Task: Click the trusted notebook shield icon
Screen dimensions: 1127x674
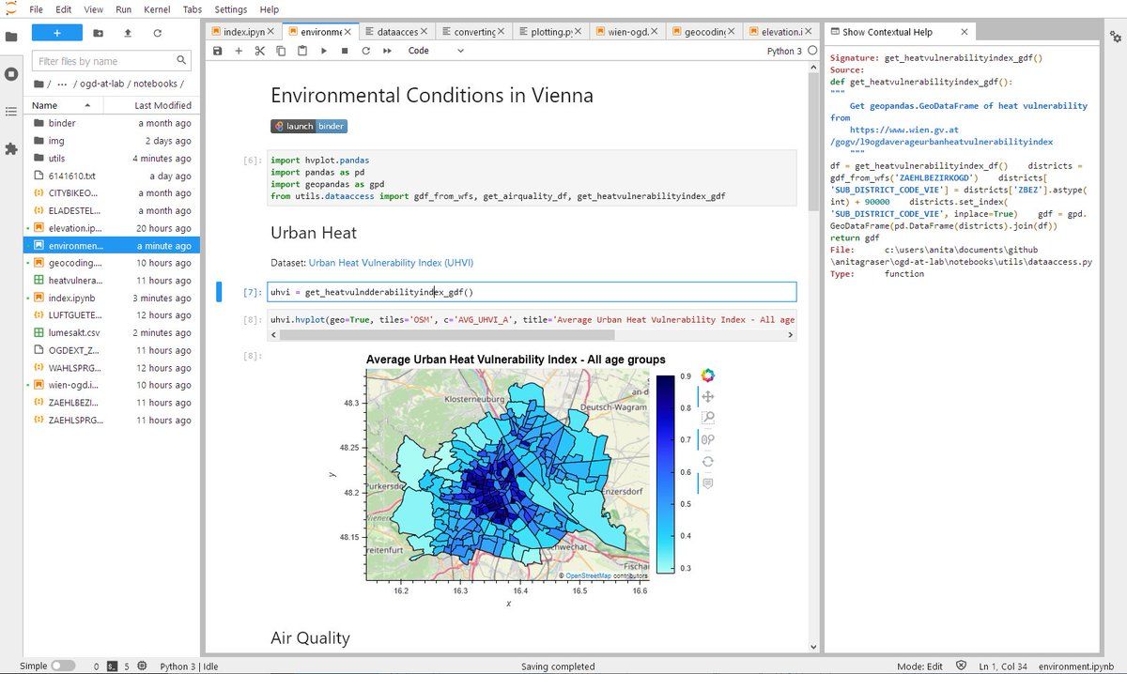Action: point(961,666)
